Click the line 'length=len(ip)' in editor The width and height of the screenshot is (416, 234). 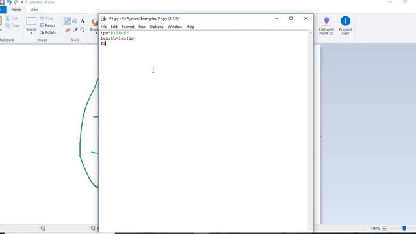click(118, 38)
